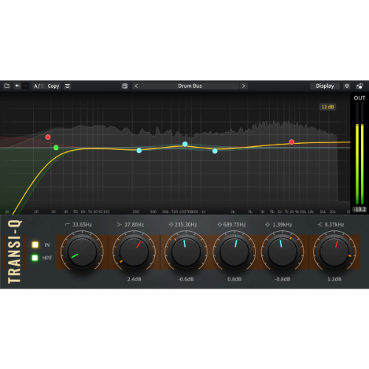Click the undo arrow icon

point(17,86)
